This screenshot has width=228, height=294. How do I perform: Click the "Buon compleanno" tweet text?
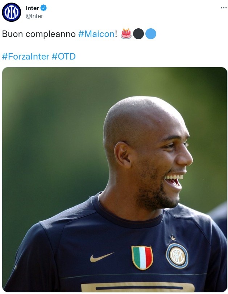pos(39,34)
